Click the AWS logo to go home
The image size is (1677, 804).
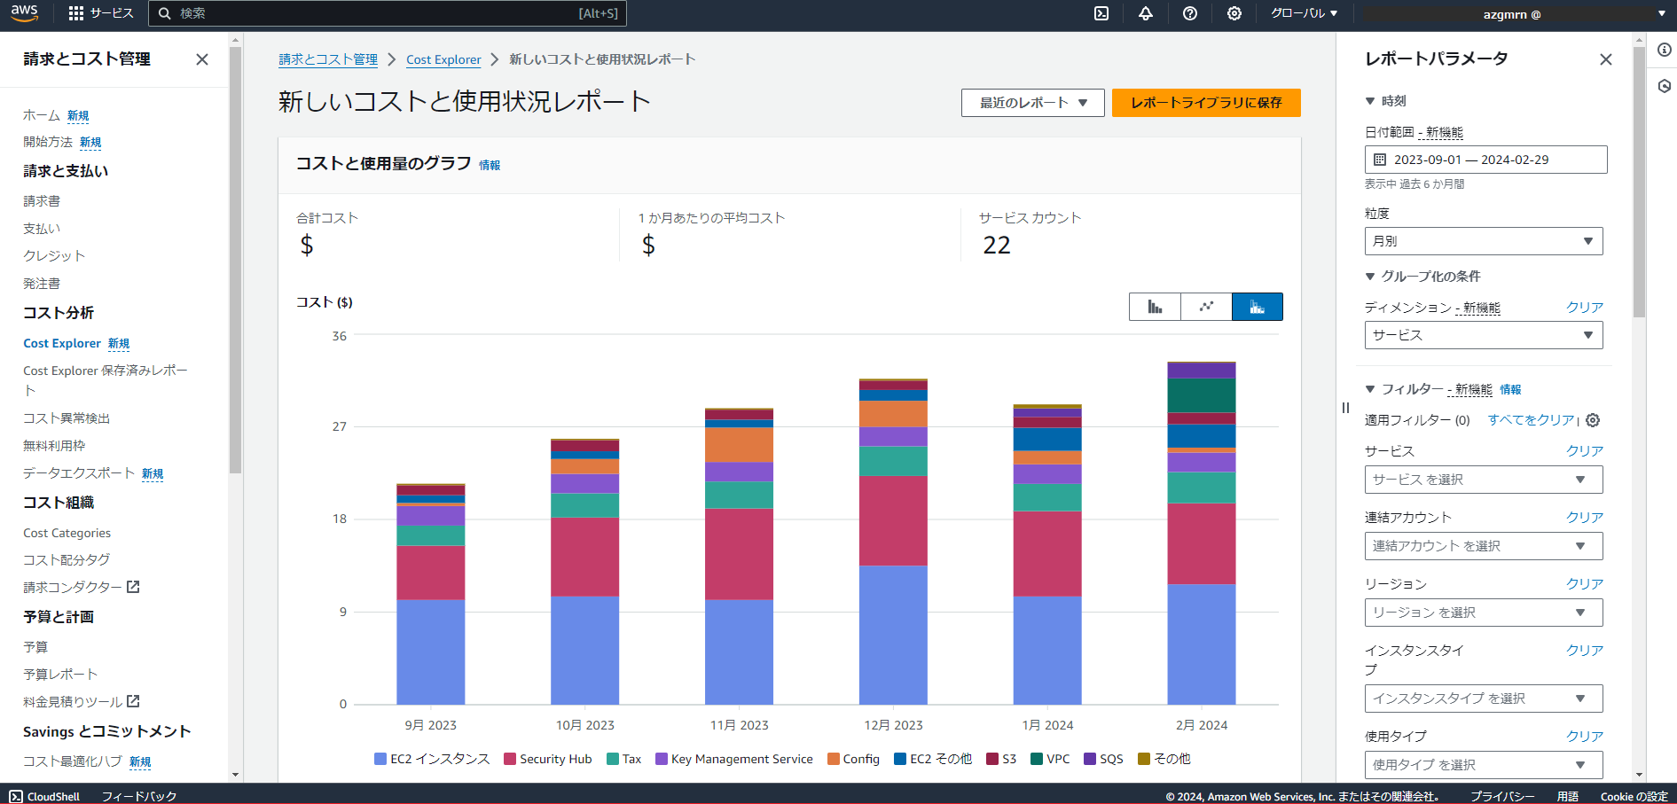(x=24, y=13)
